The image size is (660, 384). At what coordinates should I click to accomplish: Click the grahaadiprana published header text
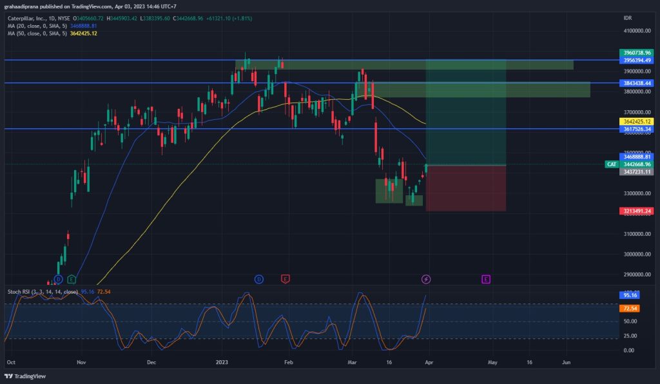click(x=90, y=6)
